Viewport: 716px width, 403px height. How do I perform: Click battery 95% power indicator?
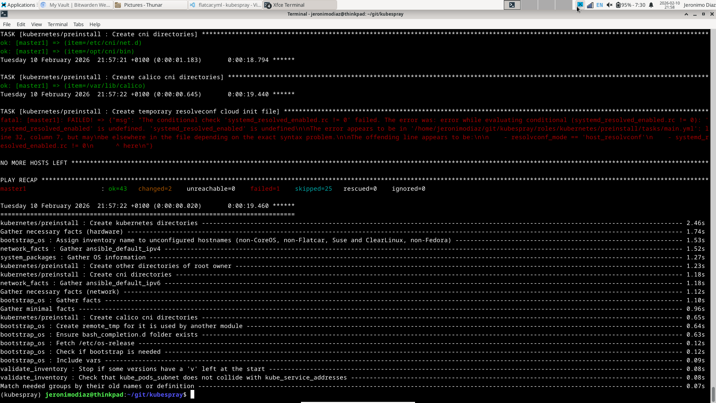(631, 5)
